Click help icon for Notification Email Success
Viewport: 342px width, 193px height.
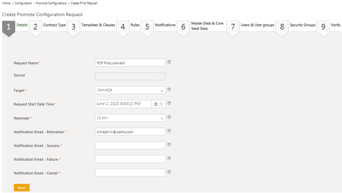point(169,145)
